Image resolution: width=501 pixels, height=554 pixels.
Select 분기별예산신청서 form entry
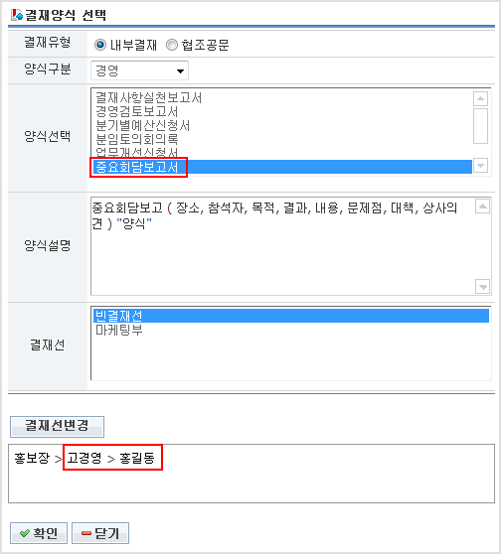142,125
